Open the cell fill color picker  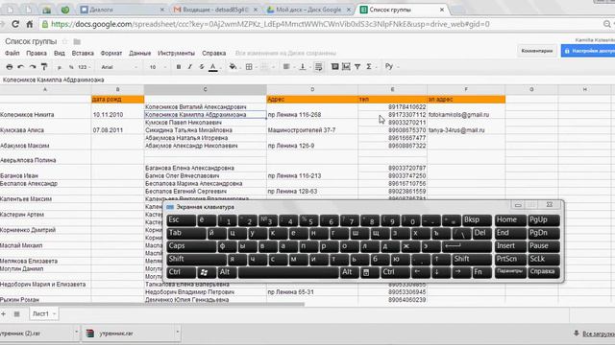tap(234, 67)
